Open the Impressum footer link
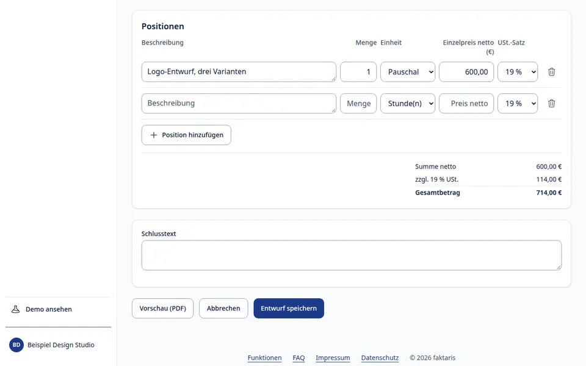 pyautogui.click(x=333, y=358)
